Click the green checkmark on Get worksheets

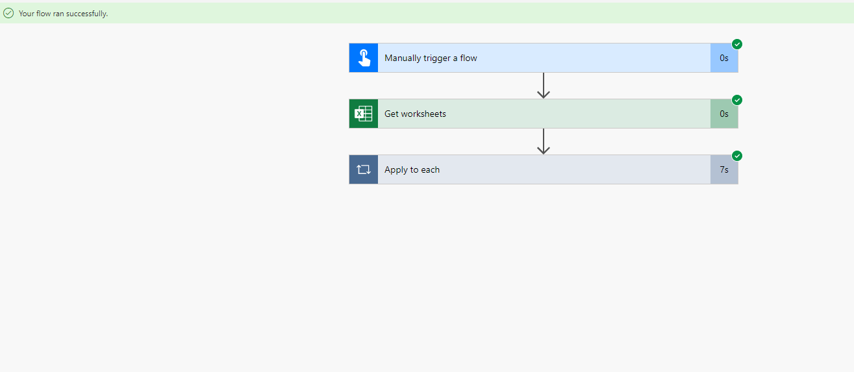click(x=737, y=100)
